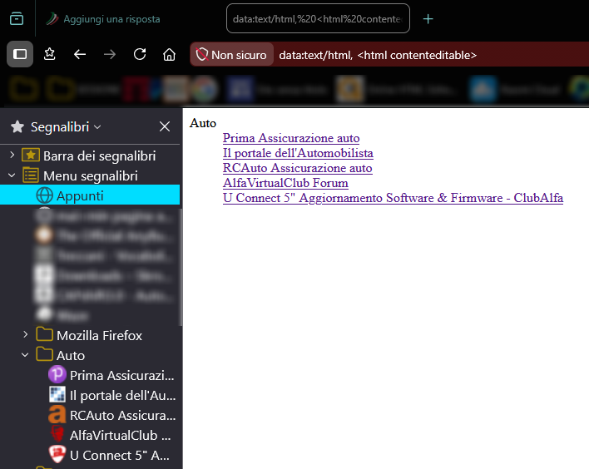Click the Auto heading text on page
This screenshot has height=469, width=589.
(203, 123)
